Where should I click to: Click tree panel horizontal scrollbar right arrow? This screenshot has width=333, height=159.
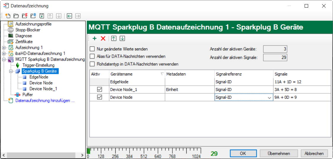(83, 155)
